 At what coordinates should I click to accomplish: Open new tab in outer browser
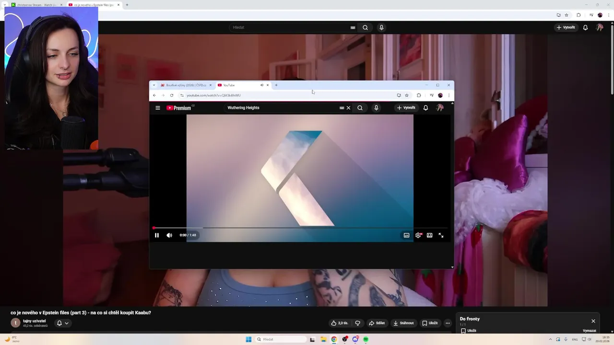(x=127, y=5)
